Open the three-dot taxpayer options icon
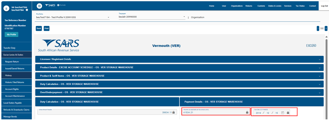The image size is (329, 121). coord(188,17)
